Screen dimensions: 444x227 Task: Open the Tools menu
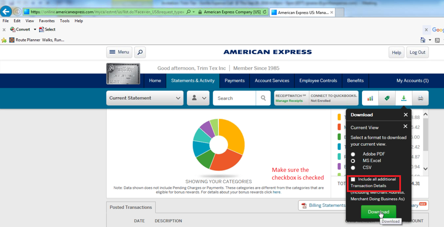tap(65, 21)
